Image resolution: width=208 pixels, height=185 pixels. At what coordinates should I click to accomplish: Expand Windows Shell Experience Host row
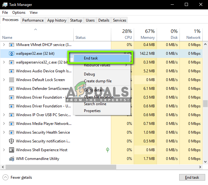[4, 150]
